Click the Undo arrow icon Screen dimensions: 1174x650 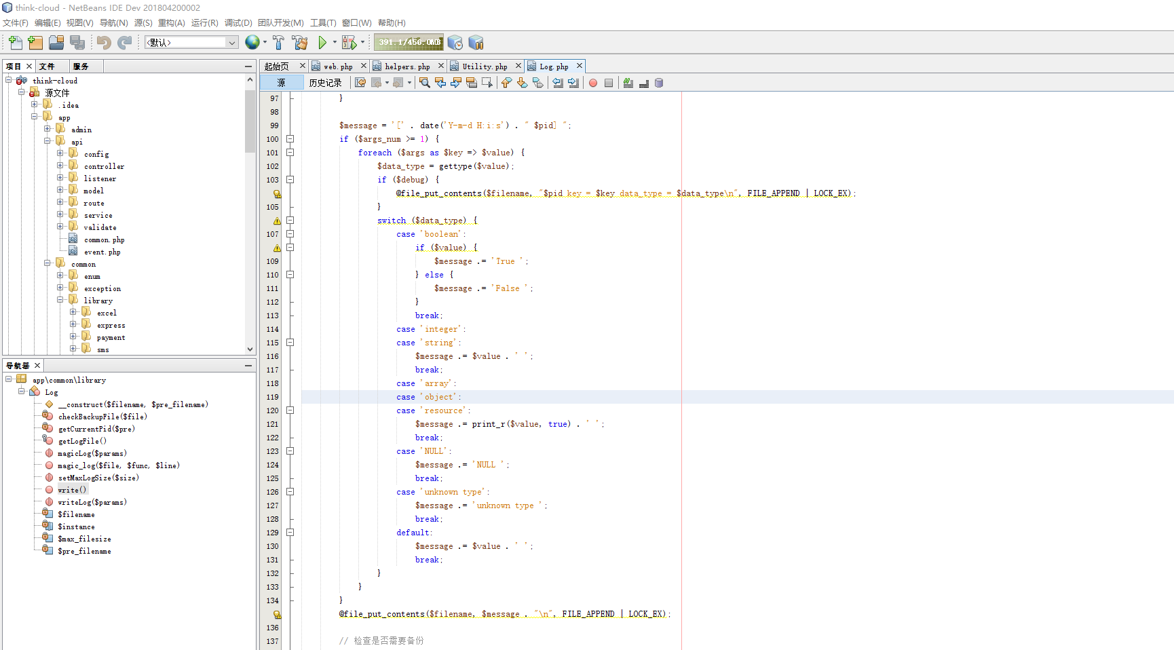103,43
